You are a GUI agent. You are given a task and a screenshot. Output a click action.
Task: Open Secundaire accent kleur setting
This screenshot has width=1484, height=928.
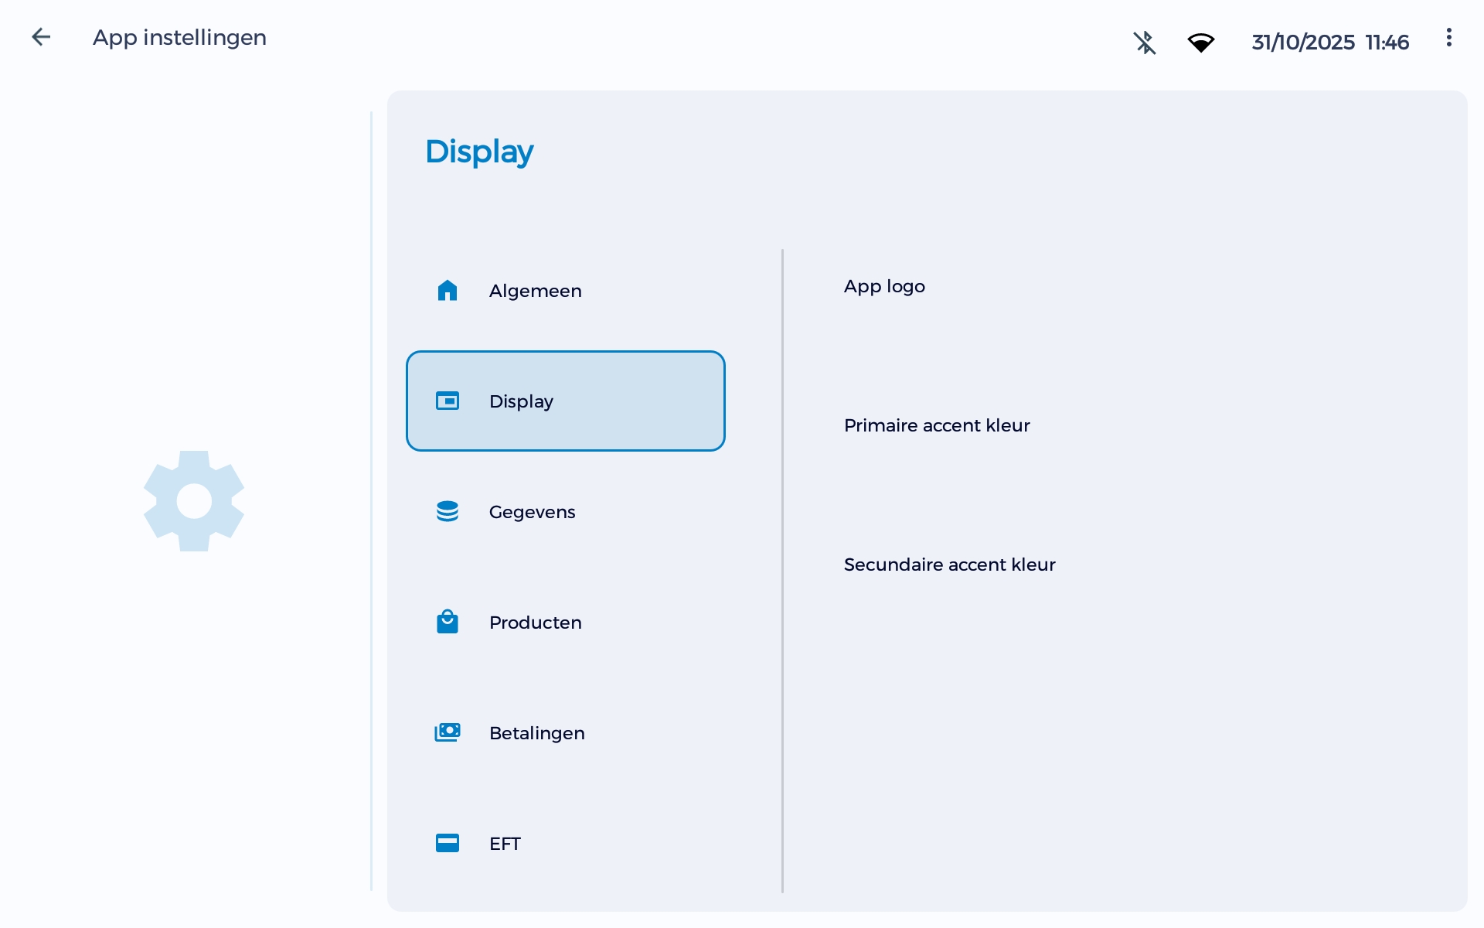coord(949,565)
